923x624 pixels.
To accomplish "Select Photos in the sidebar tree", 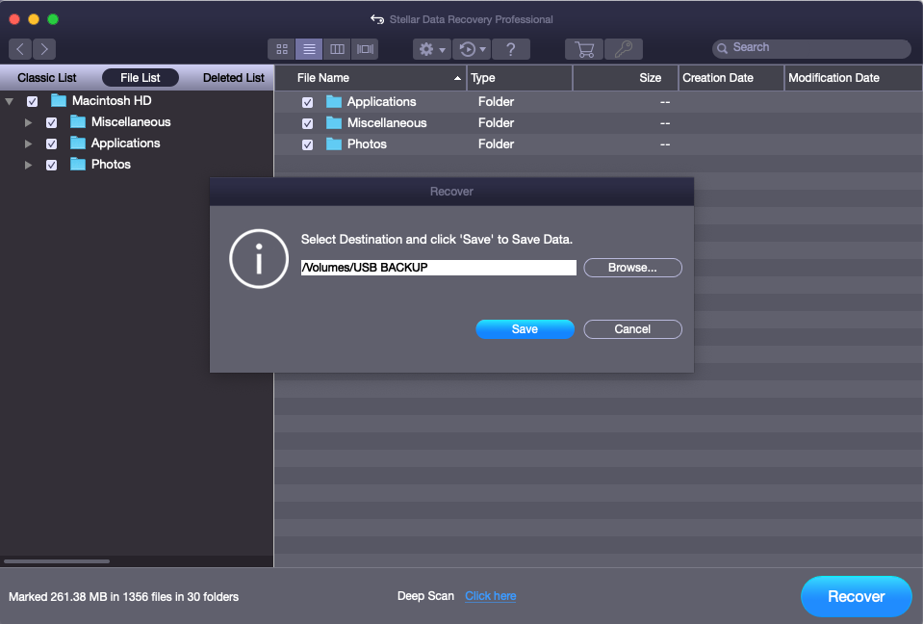I will point(111,165).
